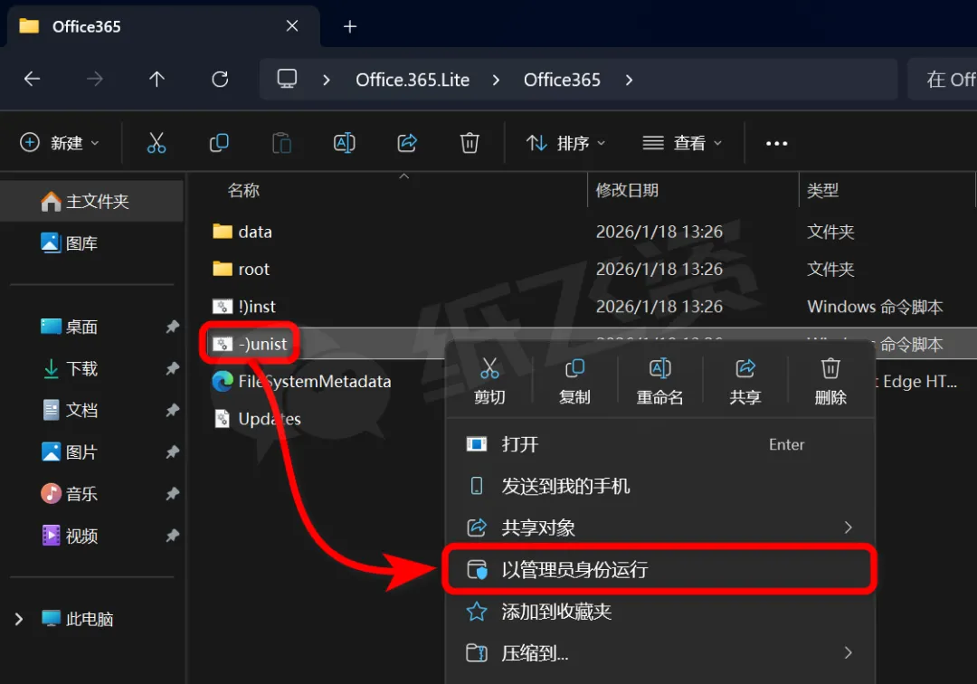Choose 添加到收藏夹 from context menu

tap(660, 611)
